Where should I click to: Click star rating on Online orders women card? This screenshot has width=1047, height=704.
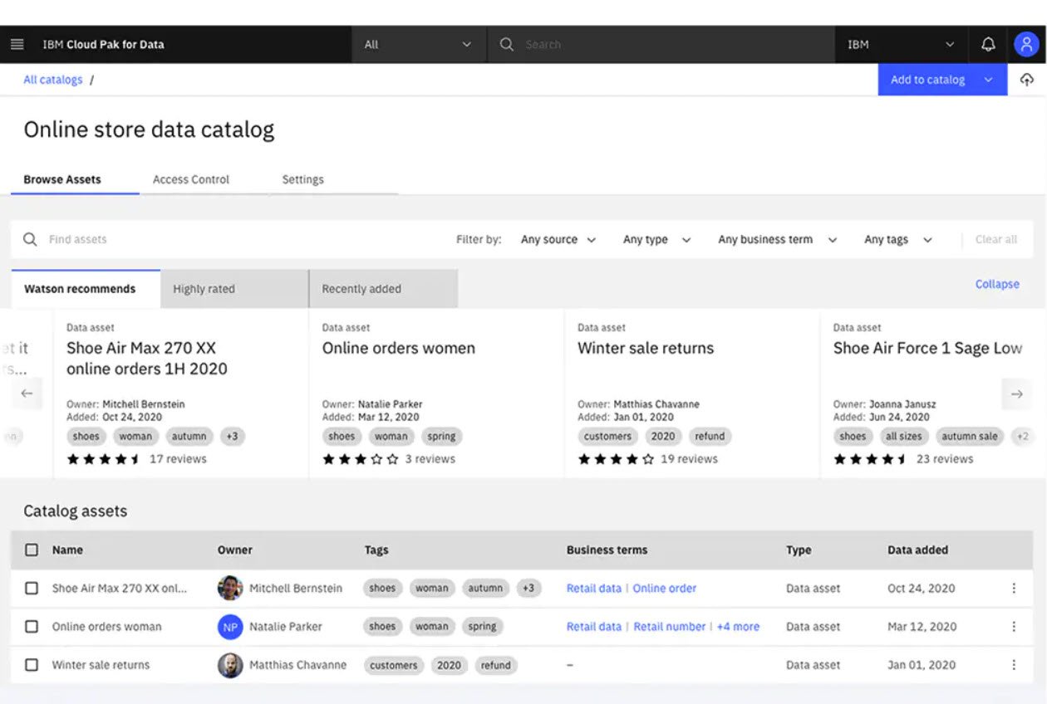tap(361, 459)
